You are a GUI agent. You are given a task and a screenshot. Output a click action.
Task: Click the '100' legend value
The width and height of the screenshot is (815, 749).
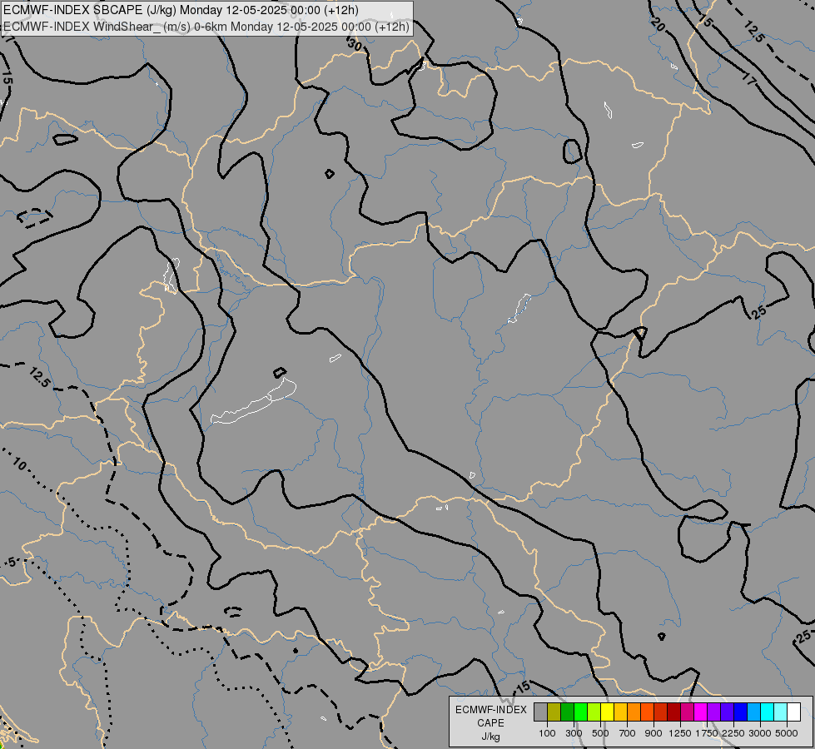coord(547,733)
